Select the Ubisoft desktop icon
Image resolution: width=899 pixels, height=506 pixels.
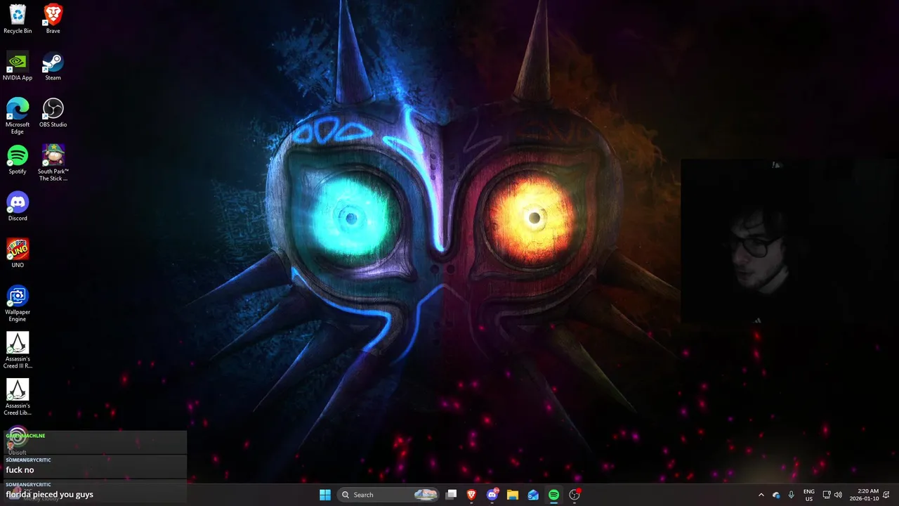(x=18, y=441)
